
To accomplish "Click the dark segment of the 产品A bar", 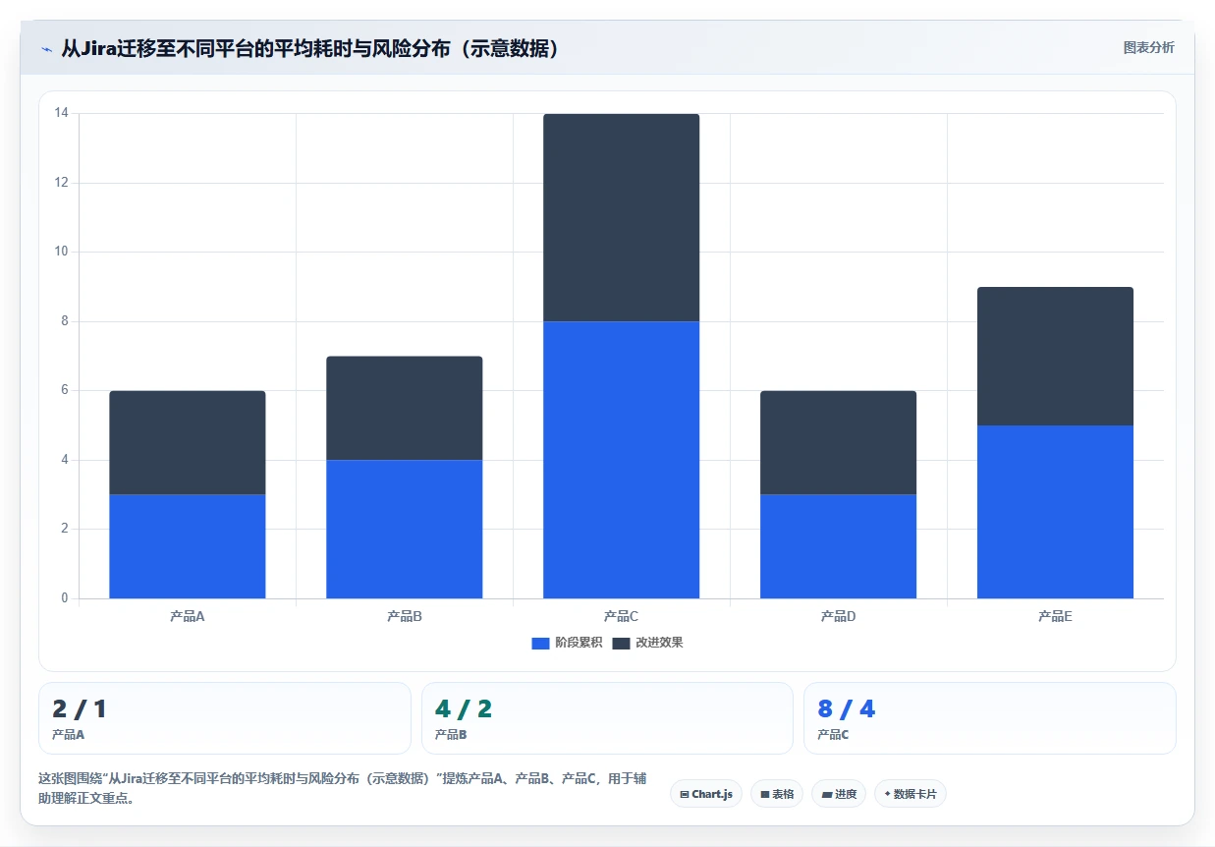I will click(x=188, y=442).
